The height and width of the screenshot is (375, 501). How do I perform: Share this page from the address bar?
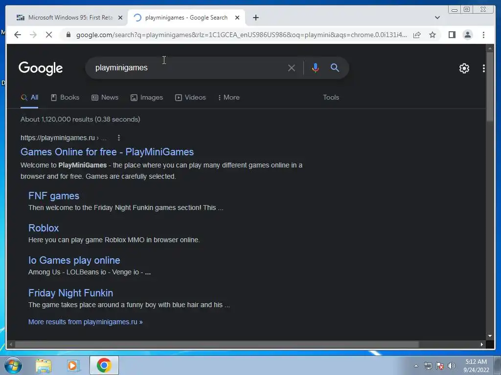tap(417, 35)
